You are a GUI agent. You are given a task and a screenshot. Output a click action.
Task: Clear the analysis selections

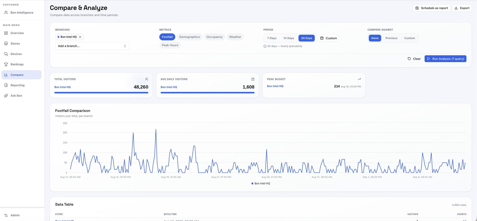click(414, 59)
